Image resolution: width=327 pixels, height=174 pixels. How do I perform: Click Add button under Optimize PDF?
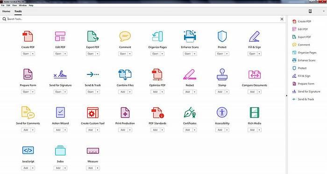(155, 92)
